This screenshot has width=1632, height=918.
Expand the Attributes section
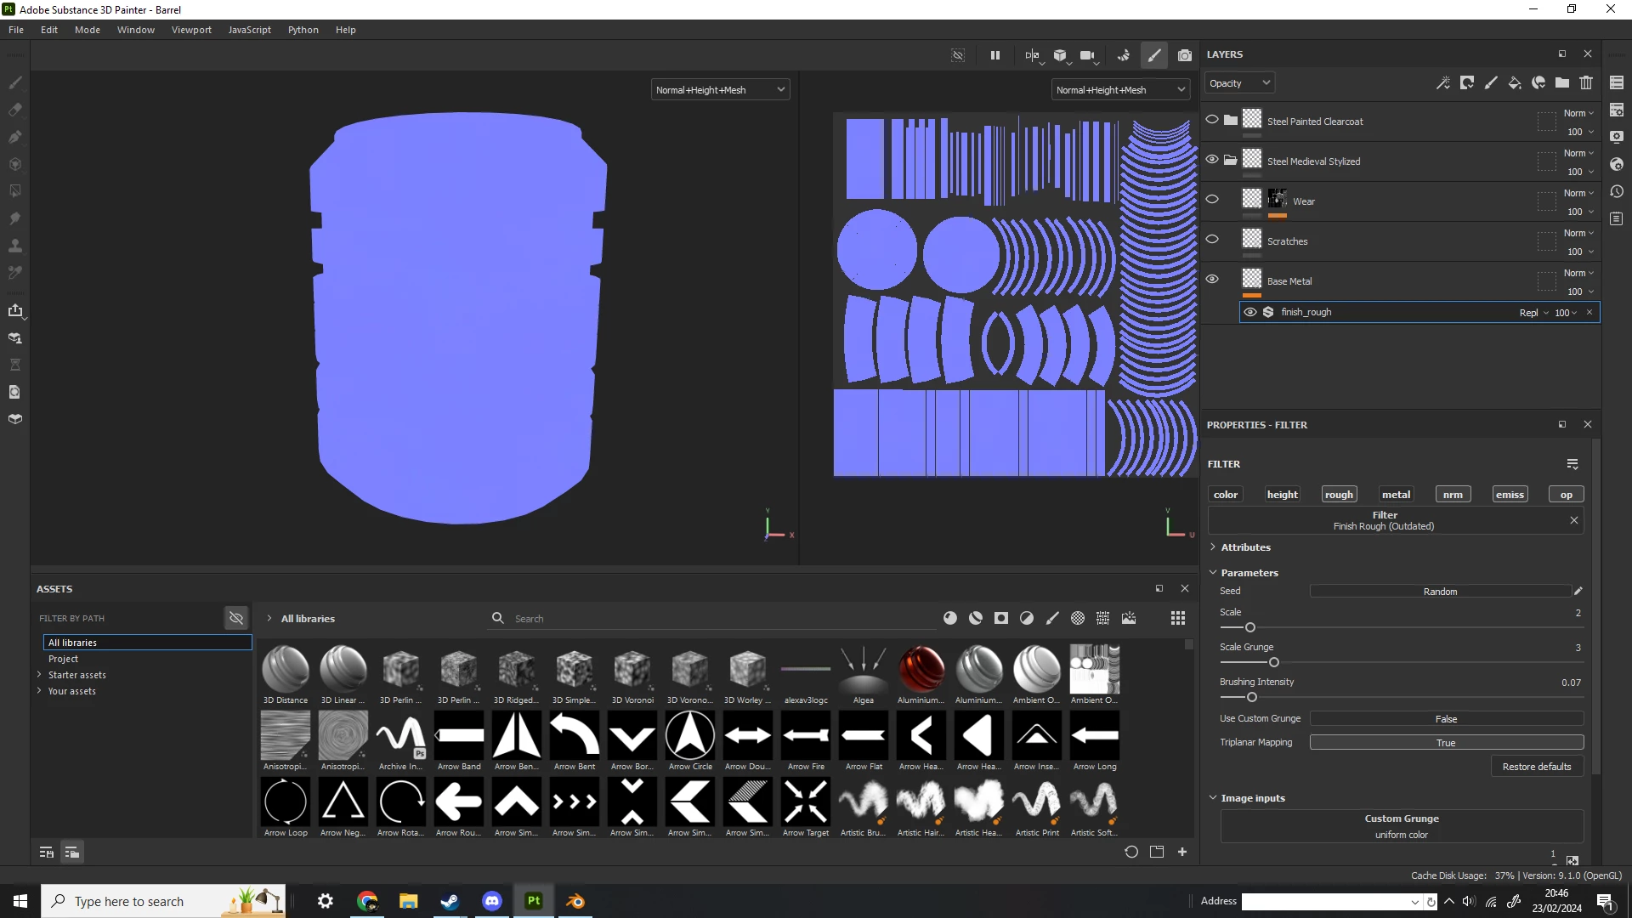coord(1245,547)
